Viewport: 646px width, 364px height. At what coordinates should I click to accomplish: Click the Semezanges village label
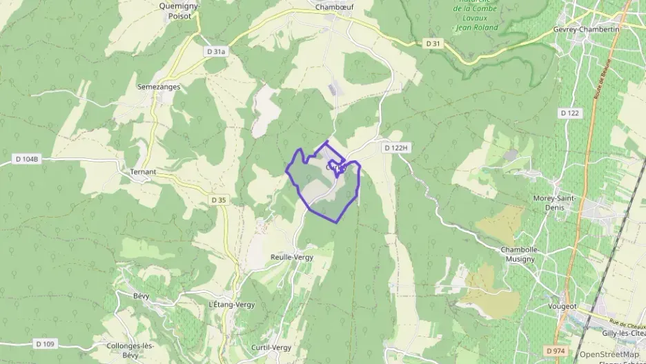click(x=159, y=87)
